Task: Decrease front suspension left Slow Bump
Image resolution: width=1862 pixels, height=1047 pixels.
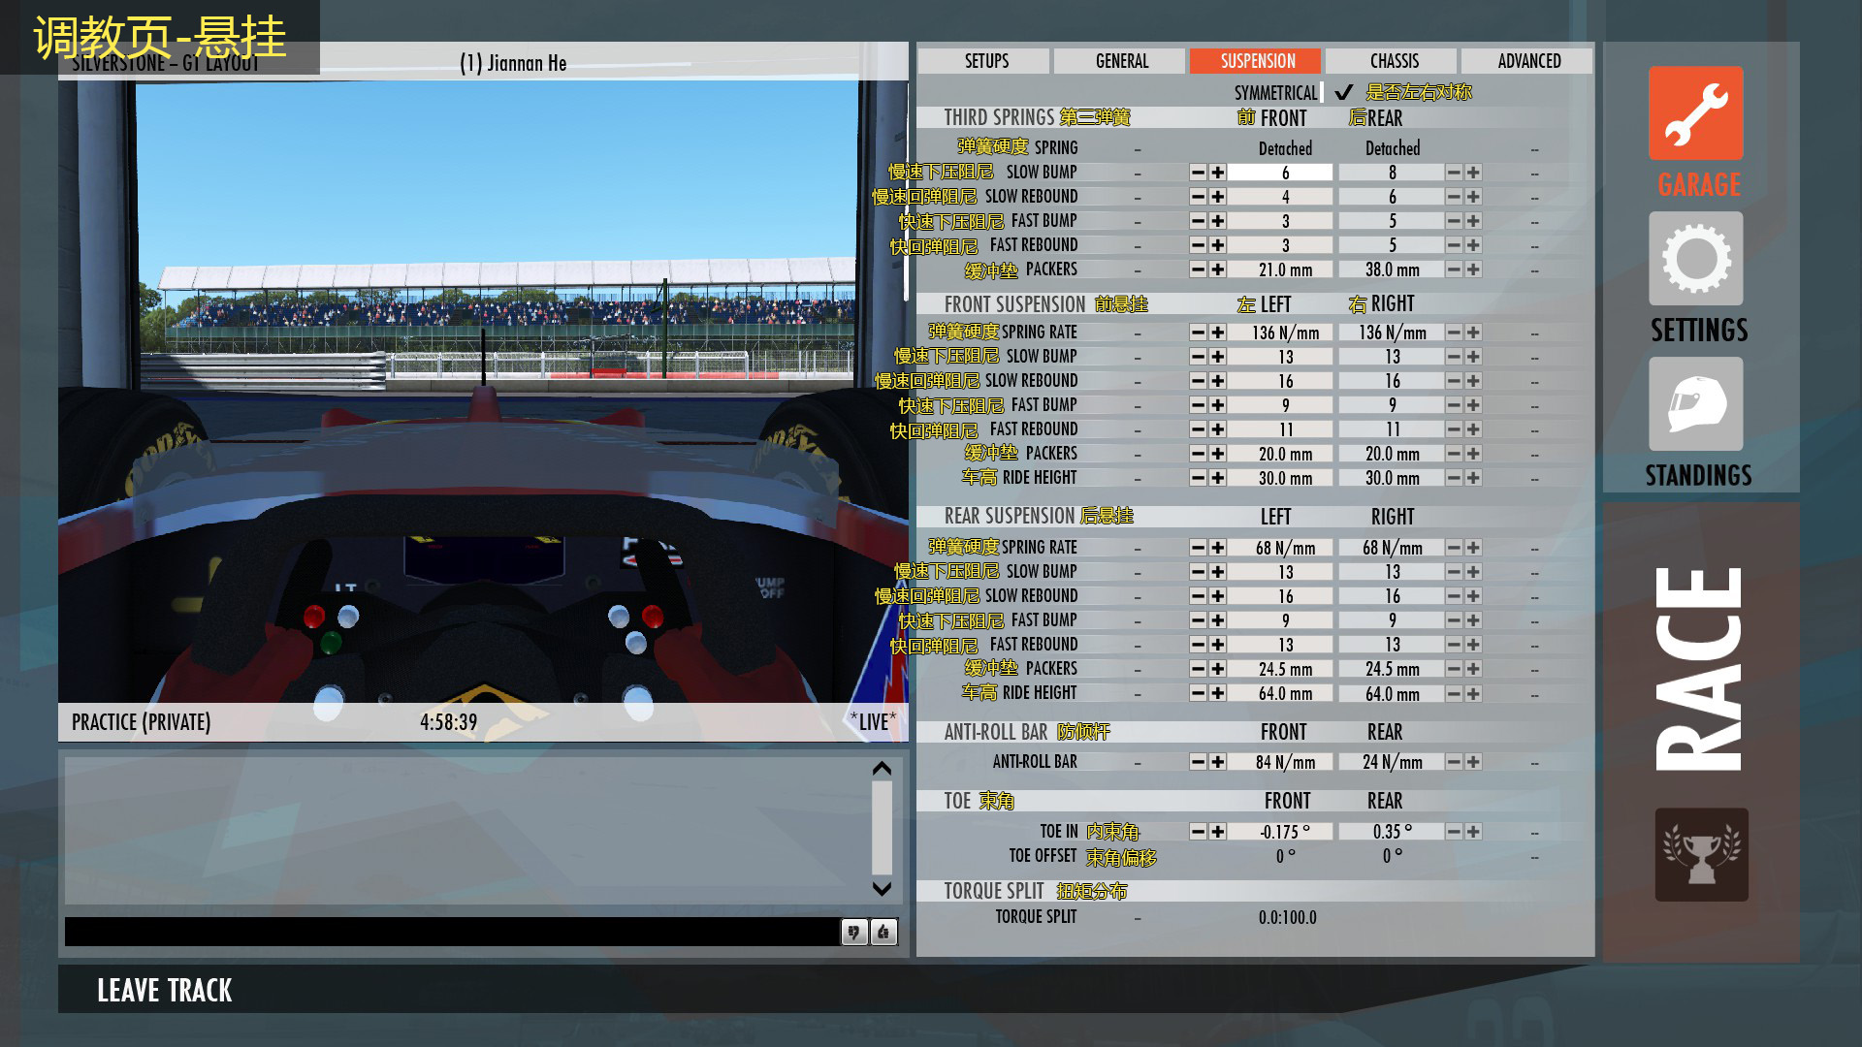Action: click(x=1198, y=357)
